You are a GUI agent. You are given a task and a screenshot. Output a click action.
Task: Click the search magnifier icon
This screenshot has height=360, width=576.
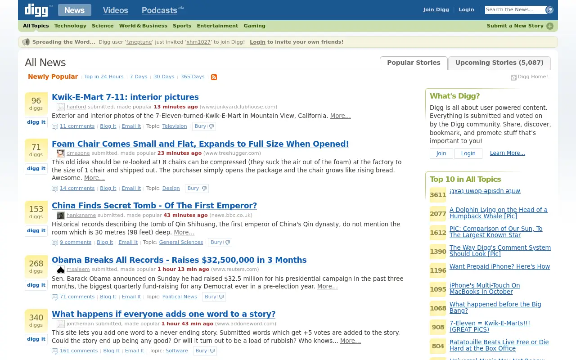click(x=549, y=10)
